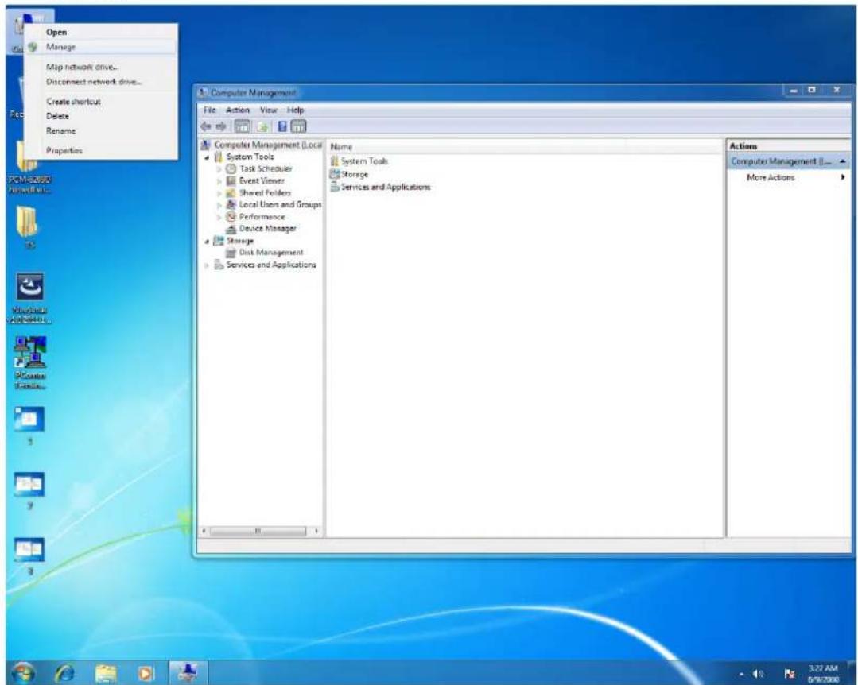Select System Tools in the console tree
Image resolution: width=858 pixels, height=685 pixels.
tap(244, 157)
